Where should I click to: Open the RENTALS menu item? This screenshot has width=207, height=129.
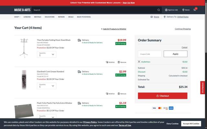(38, 17)
